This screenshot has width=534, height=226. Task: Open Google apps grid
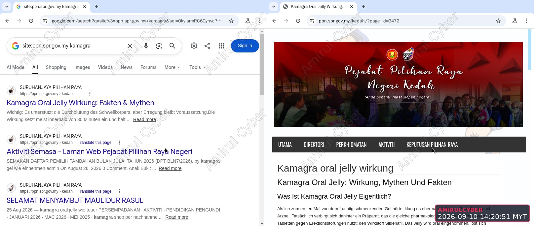pyautogui.click(x=222, y=46)
